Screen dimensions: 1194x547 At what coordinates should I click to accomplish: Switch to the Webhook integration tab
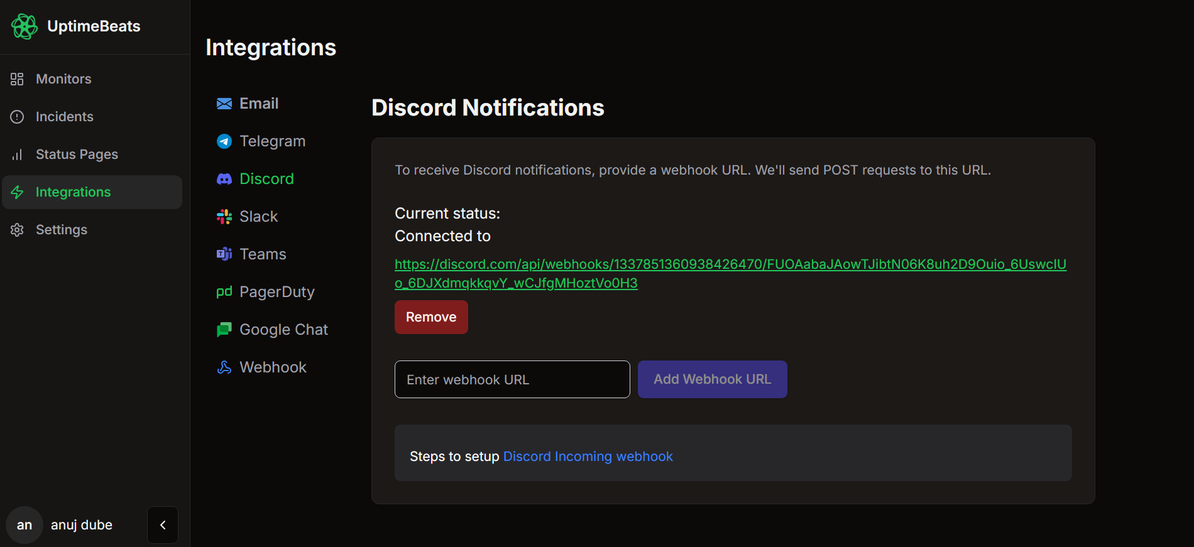pos(273,367)
